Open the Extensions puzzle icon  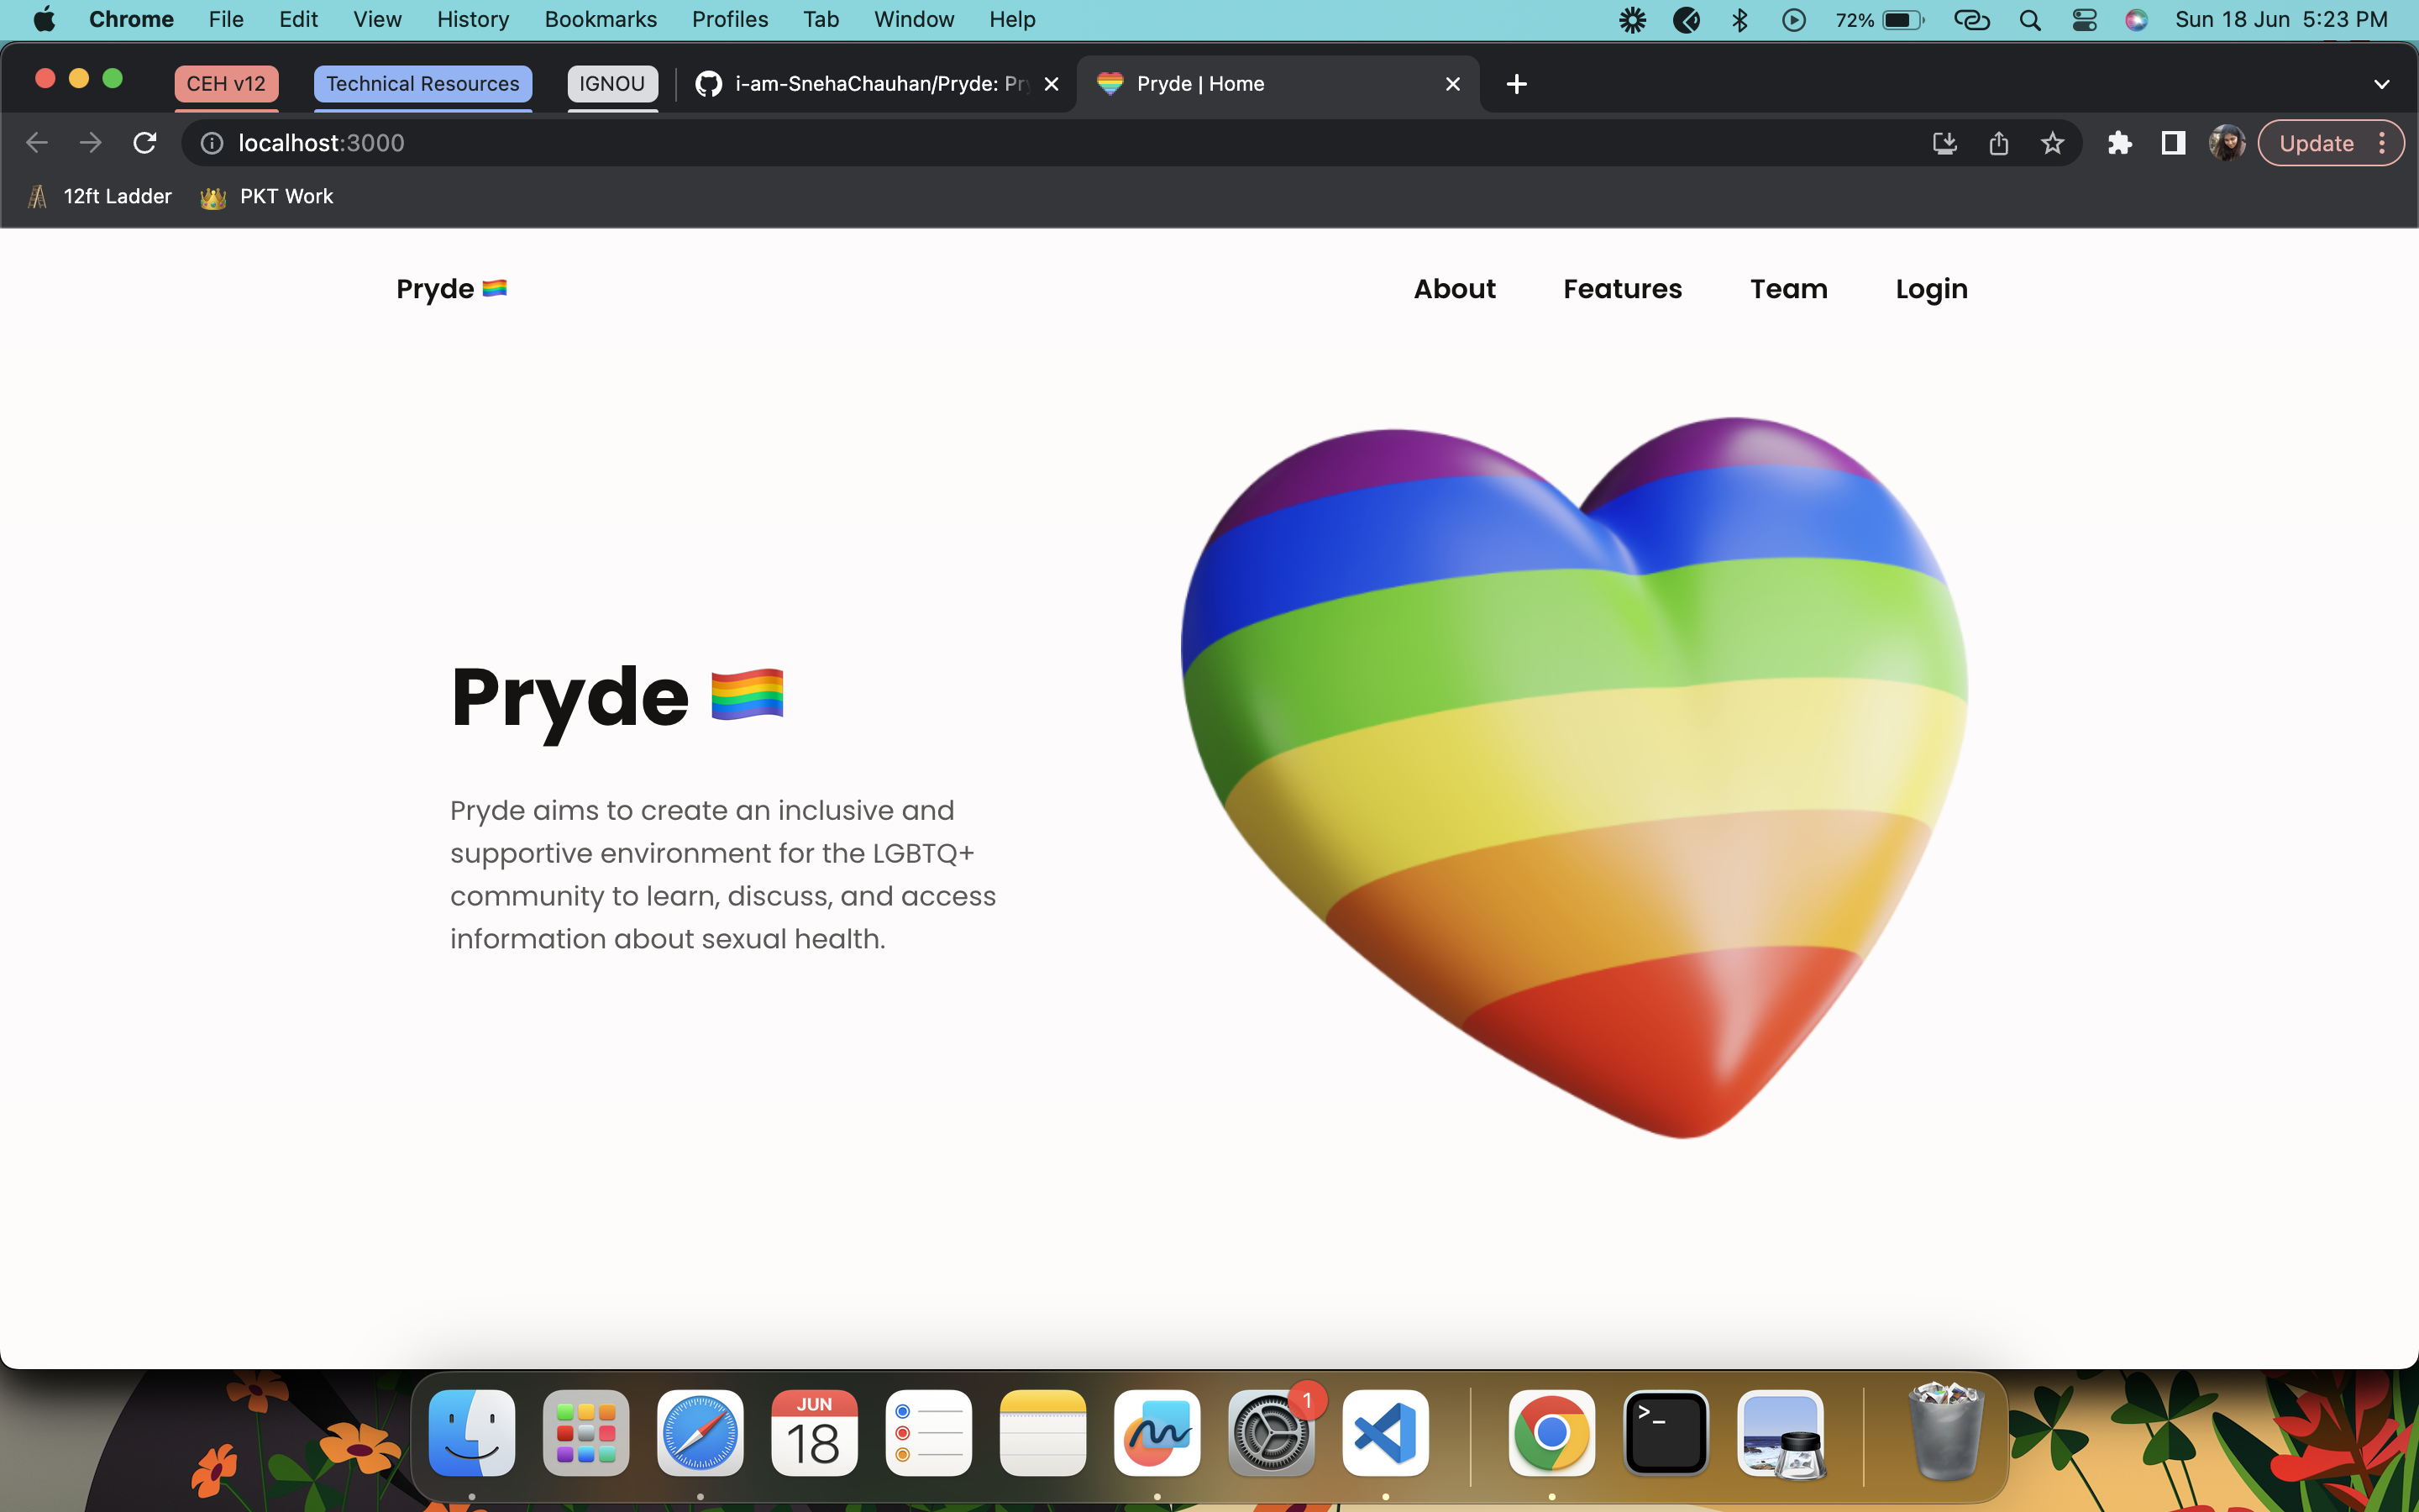(x=2119, y=143)
